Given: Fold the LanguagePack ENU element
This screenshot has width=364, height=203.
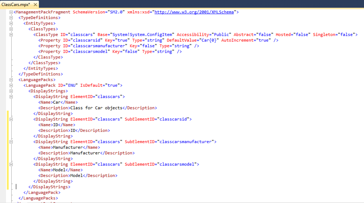Looking at the screenshot, I should tap(11, 85).
